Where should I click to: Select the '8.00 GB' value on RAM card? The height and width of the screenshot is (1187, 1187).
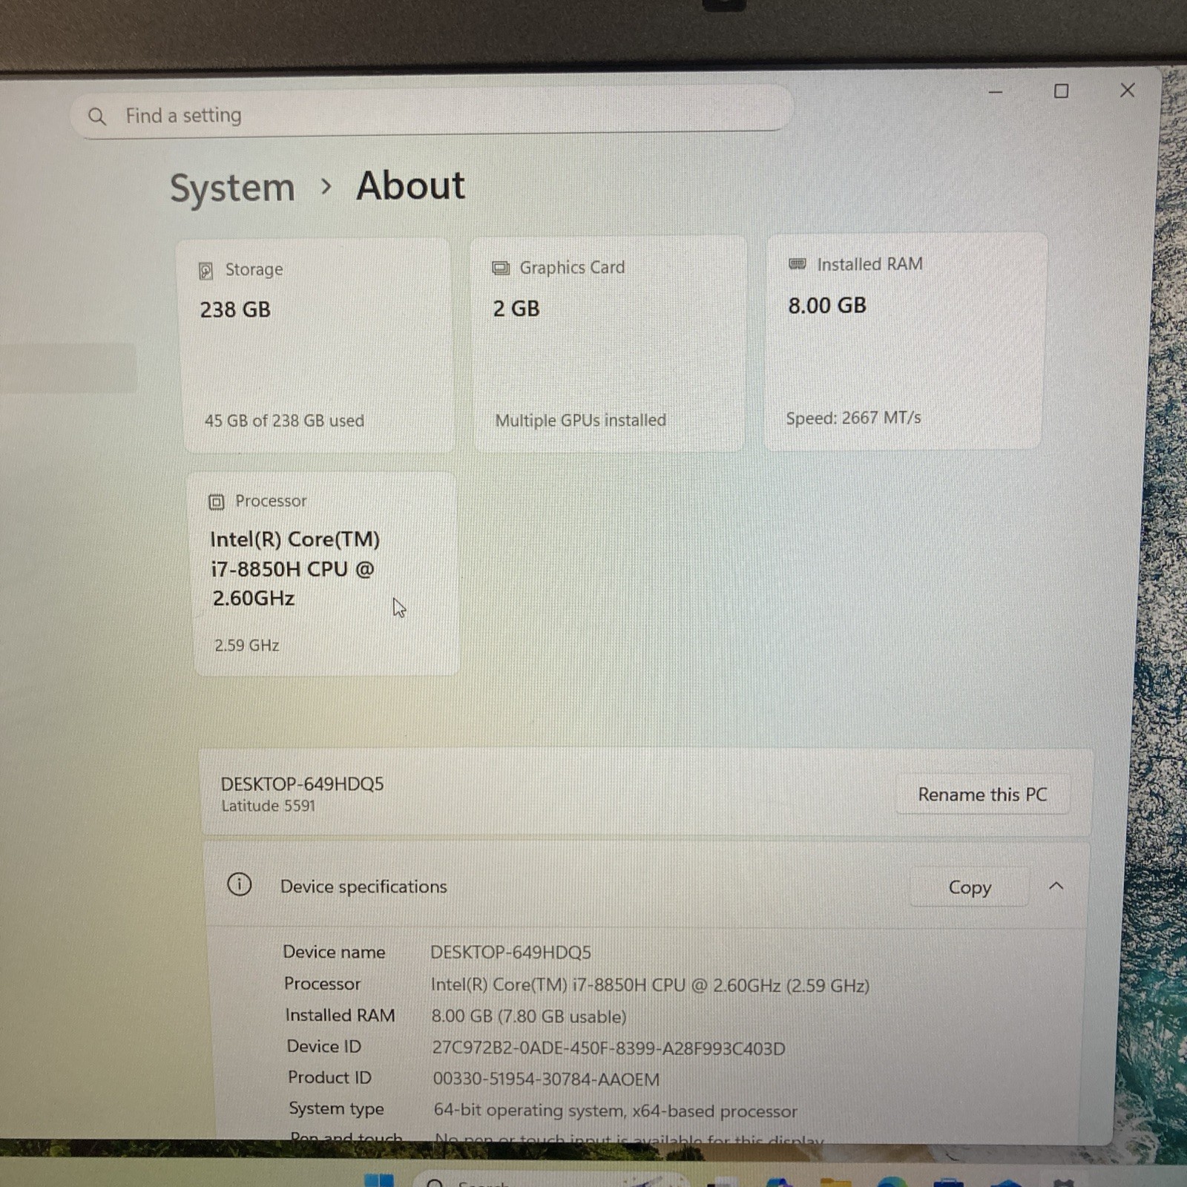point(827,306)
